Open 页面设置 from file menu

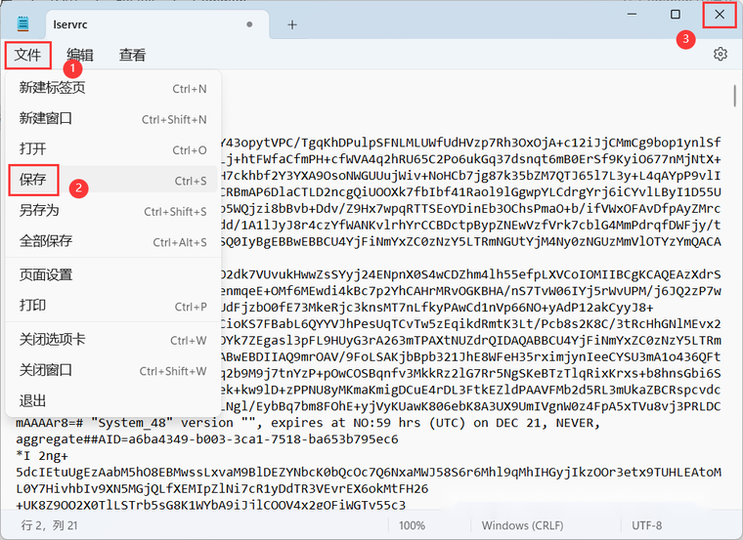click(x=113, y=275)
